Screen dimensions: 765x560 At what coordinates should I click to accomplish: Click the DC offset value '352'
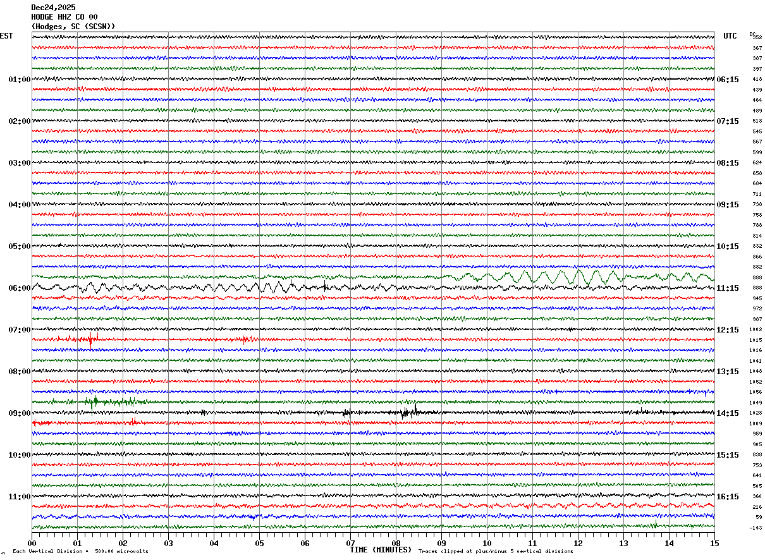757,38
